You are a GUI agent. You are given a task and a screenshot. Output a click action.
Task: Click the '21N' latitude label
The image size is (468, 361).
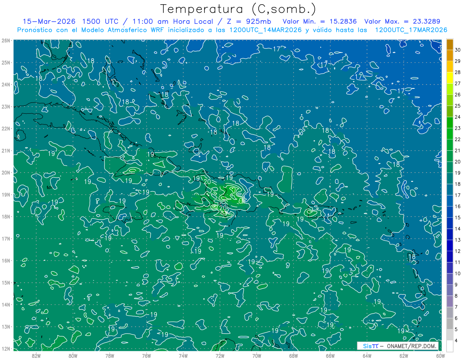tap(5, 151)
